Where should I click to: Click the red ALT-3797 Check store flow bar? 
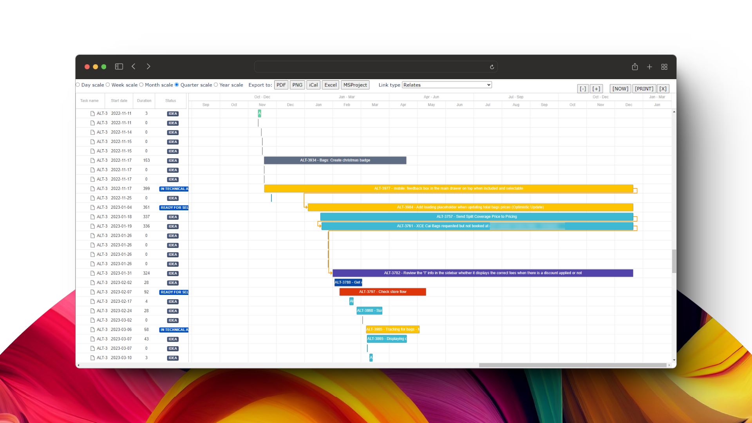[x=383, y=292]
